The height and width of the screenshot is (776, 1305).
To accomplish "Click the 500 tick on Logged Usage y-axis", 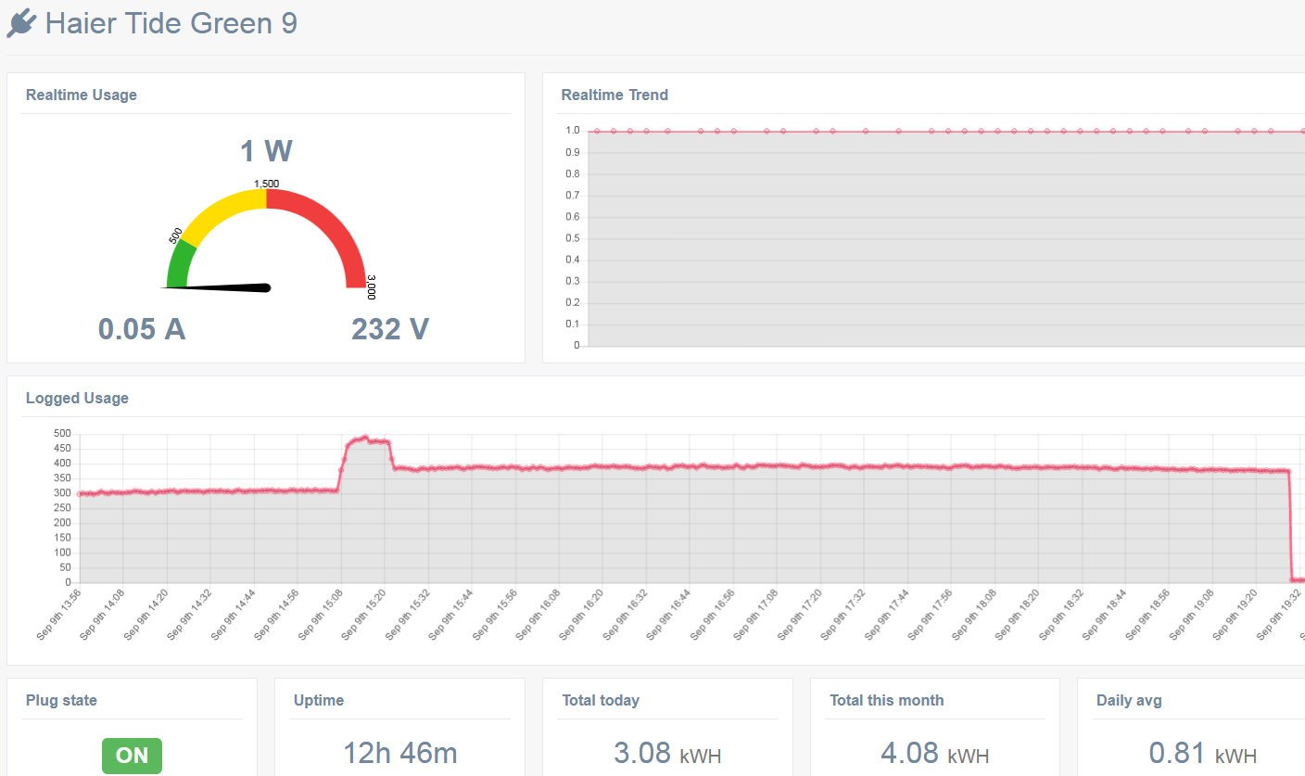I will click(x=62, y=434).
